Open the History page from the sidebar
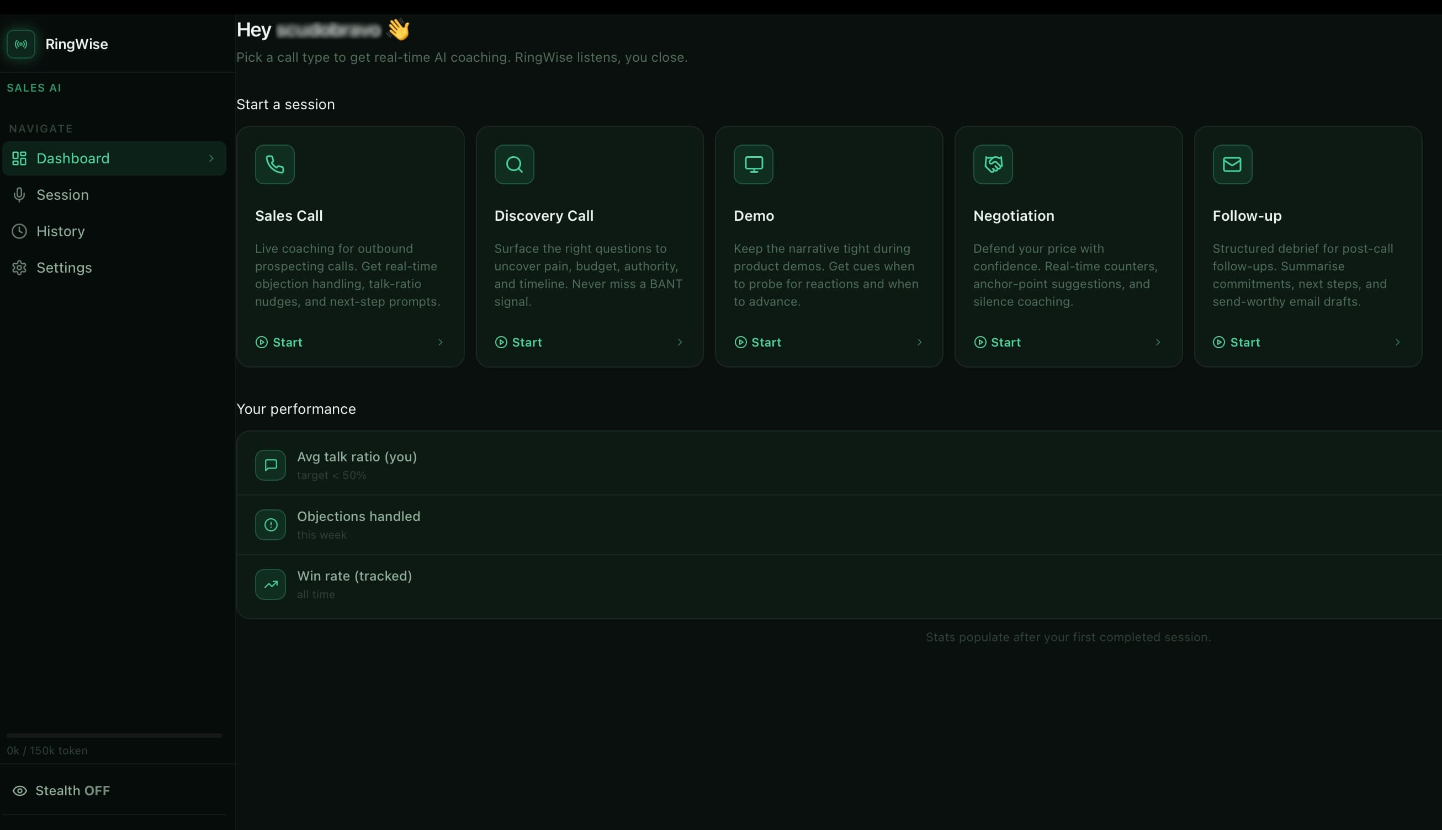The height and width of the screenshot is (830, 1442). (x=60, y=231)
